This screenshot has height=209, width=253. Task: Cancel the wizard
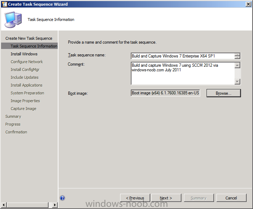tap(231, 198)
